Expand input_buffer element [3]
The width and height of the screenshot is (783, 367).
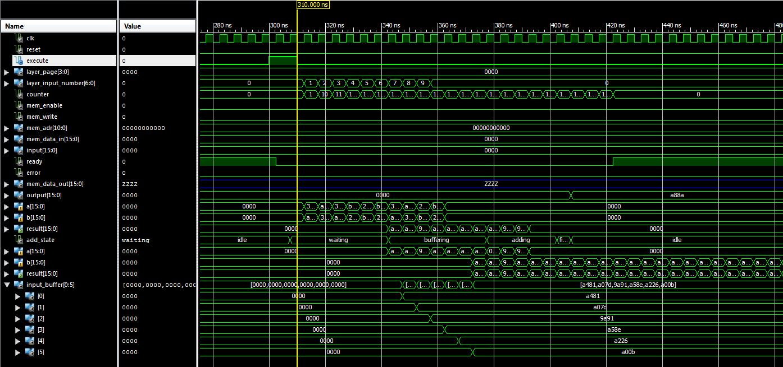pyautogui.click(x=17, y=329)
